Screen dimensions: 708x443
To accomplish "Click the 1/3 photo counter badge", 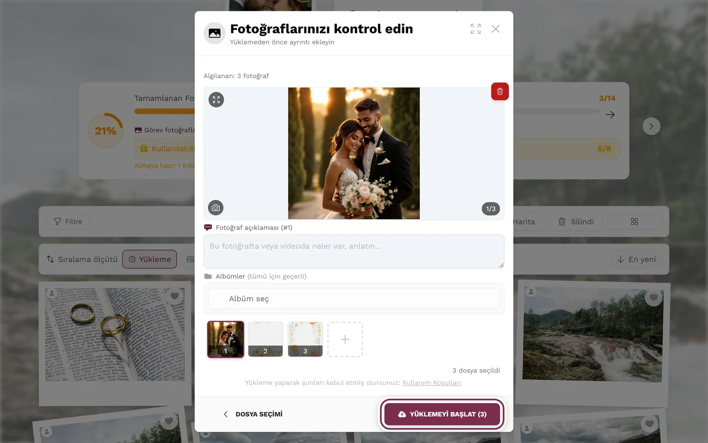I will coord(491,209).
